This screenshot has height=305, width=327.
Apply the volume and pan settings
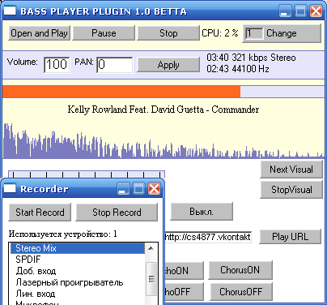[168, 65]
